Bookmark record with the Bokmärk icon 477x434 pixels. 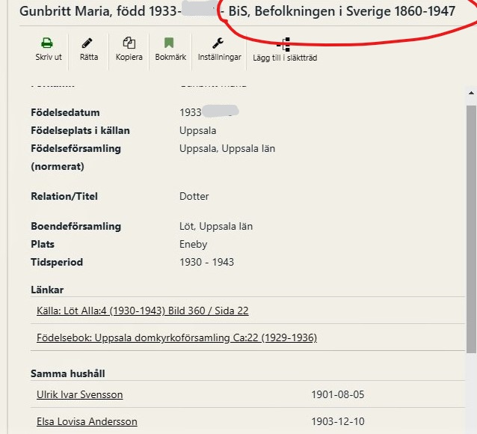click(x=169, y=44)
